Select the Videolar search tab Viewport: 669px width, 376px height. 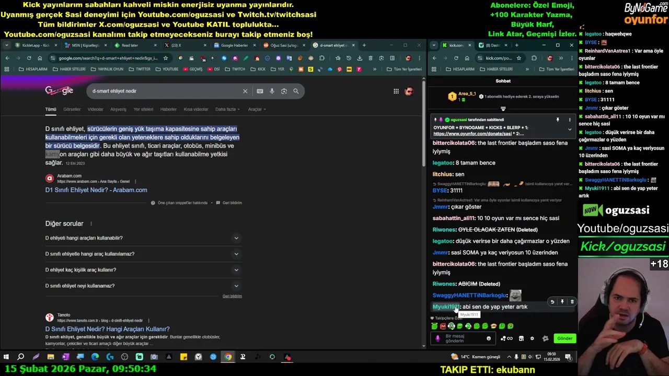[x=95, y=109]
